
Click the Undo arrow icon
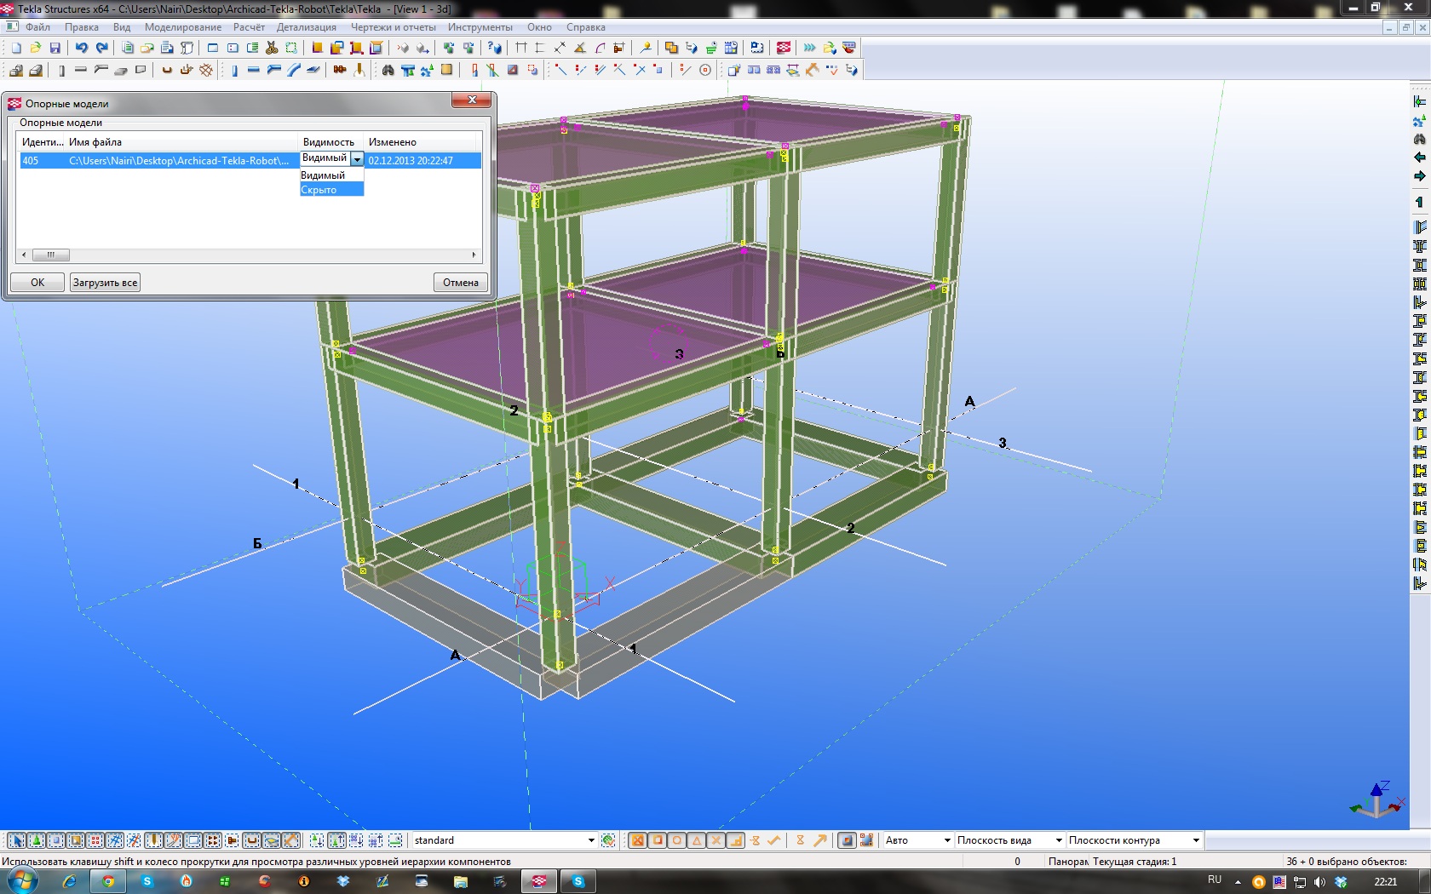pos(82,48)
